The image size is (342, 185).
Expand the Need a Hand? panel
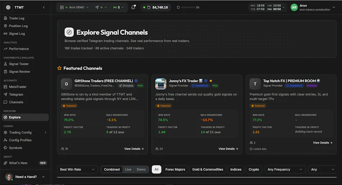[x=43, y=177]
